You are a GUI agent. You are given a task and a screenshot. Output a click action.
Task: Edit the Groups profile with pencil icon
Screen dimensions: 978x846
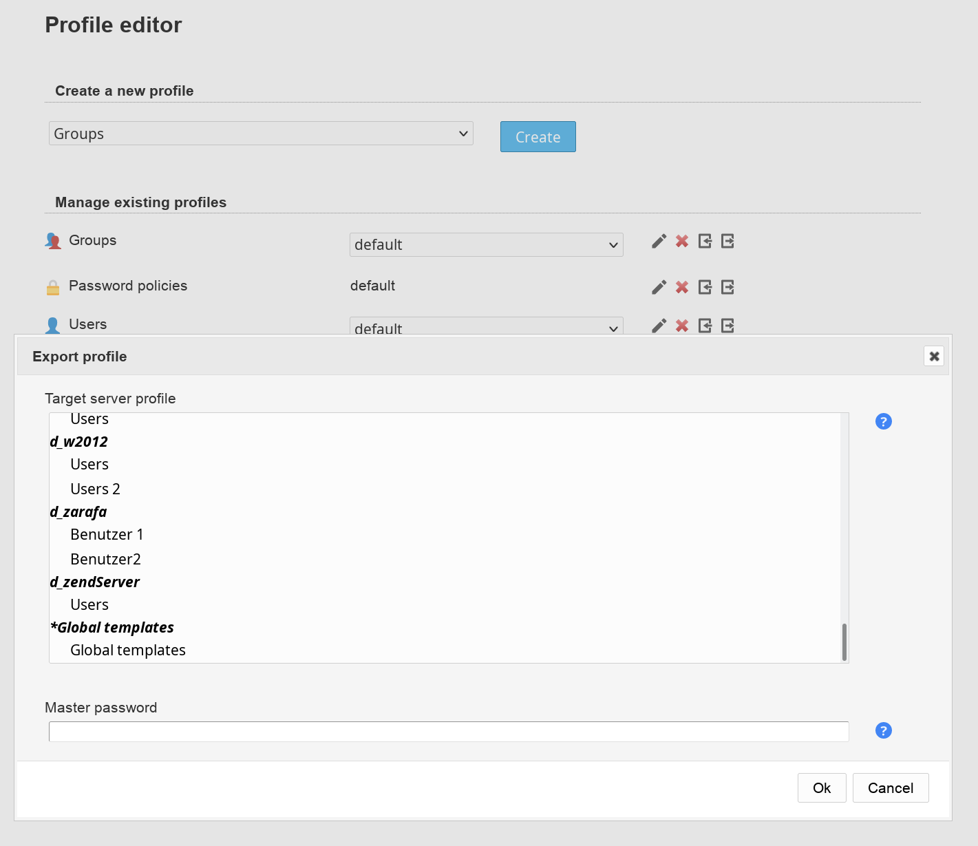pyautogui.click(x=659, y=241)
